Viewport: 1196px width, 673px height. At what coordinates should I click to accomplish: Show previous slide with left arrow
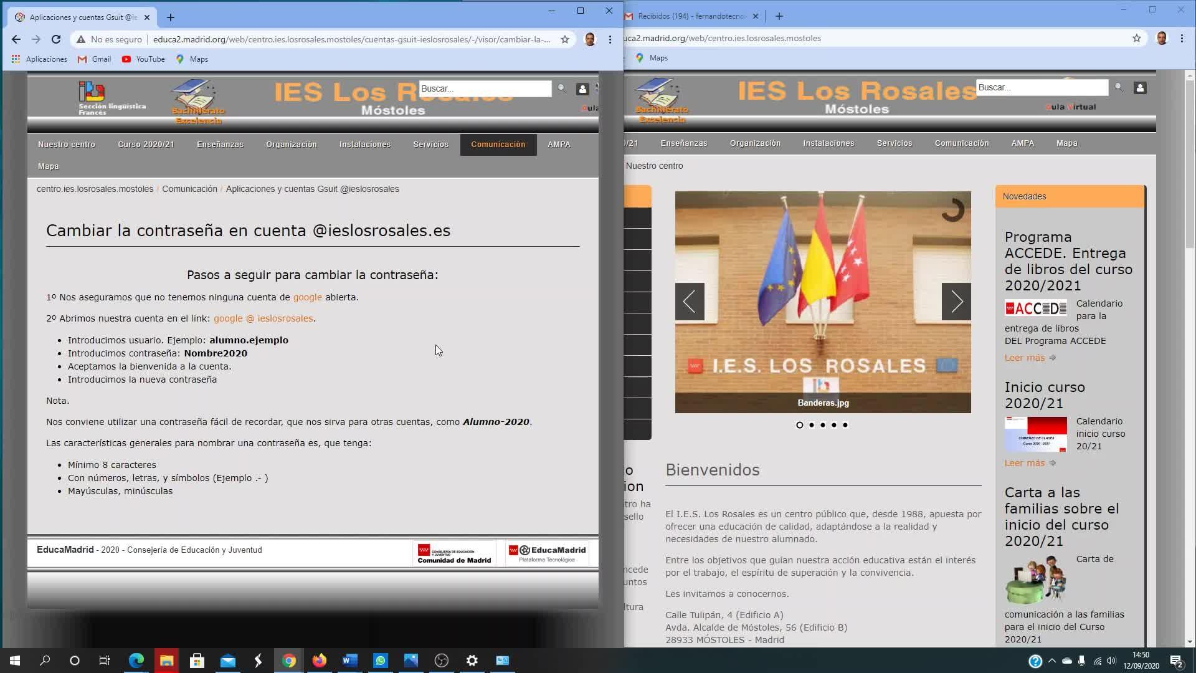(690, 302)
